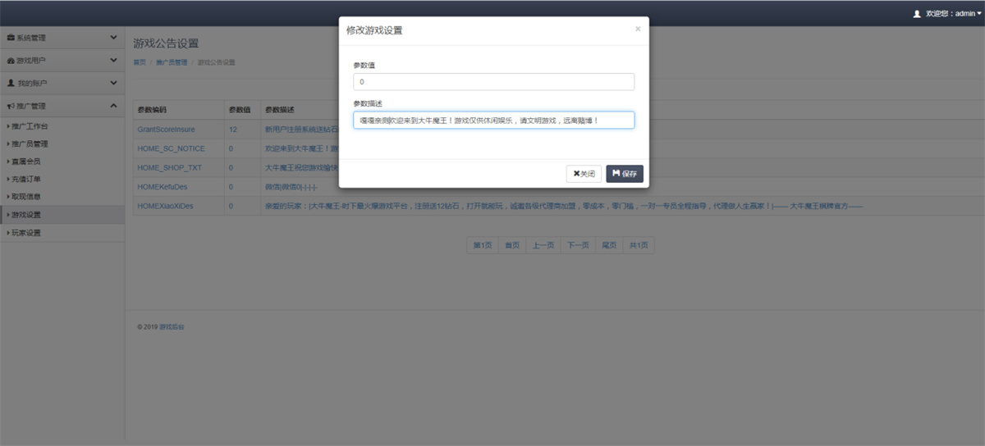Collapse the 推广管理 section chevron
The image size is (985, 446).
tap(113, 106)
